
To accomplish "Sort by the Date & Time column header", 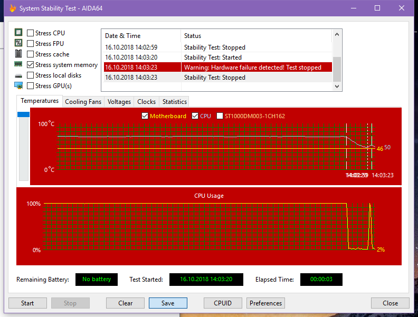I will tap(141, 36).
